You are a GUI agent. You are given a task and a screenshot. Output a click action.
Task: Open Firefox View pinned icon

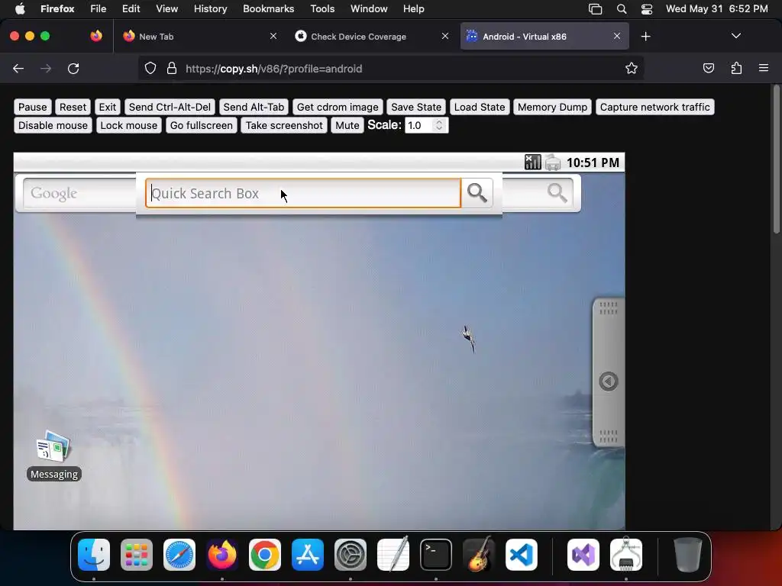(x=96, y=36)
